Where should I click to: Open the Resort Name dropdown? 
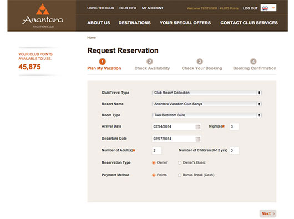tap(206, 104)
